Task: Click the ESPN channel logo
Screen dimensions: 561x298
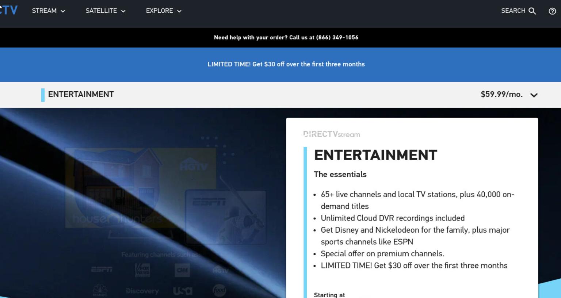Action: click(x=102, y=270)
